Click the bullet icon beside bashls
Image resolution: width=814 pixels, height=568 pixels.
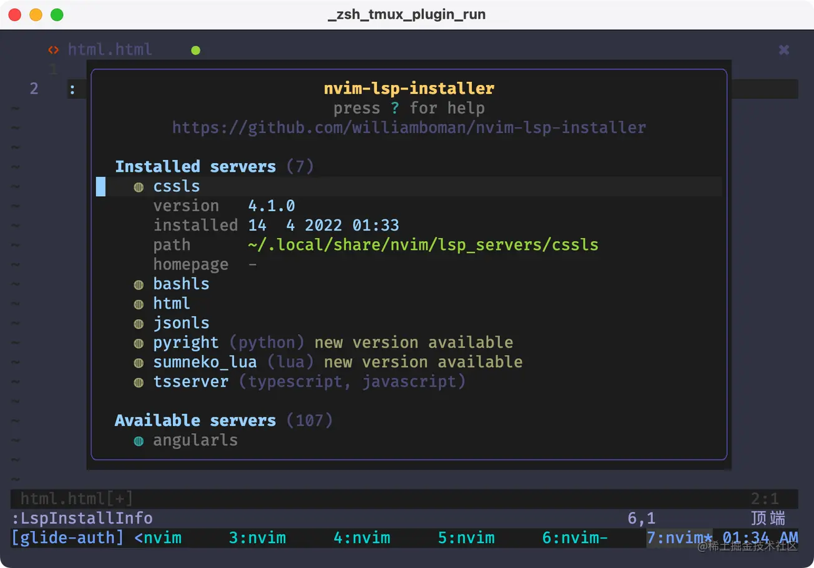click(139, 284)
